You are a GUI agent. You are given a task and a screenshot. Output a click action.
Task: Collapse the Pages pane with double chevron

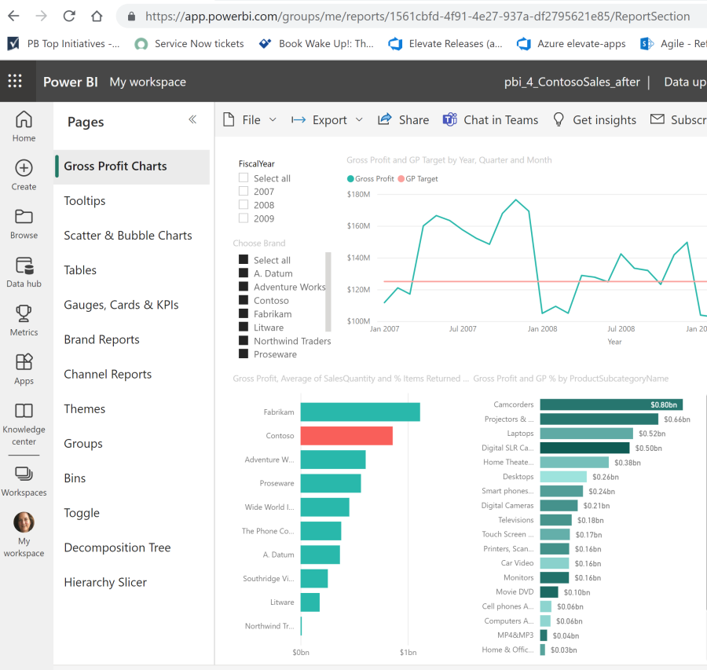(x=192, y=119)
